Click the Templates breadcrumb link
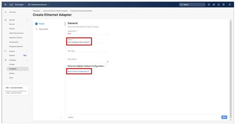 click(37, 11)
